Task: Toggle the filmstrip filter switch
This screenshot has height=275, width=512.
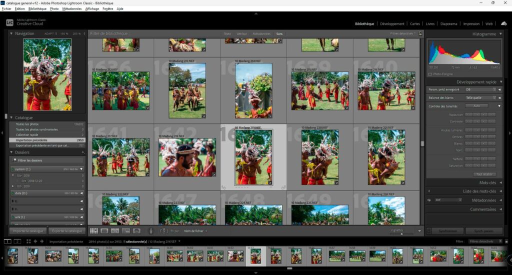Action: pyautogui.click(x=506, y=241)
